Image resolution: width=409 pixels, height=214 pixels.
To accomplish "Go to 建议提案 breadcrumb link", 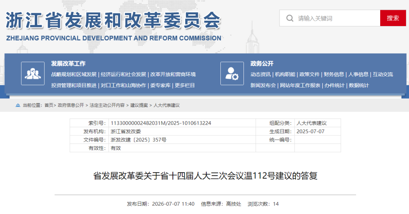I will pyautogui.click(x=139, y=105).
